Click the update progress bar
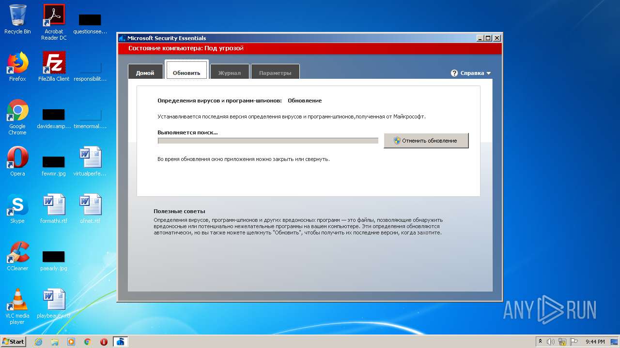This screenshot has width=620, height=348. click(x=268, y=141)
